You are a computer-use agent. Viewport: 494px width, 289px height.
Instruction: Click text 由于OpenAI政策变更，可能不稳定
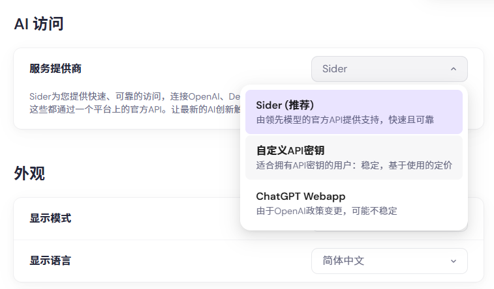pos(327,211)
